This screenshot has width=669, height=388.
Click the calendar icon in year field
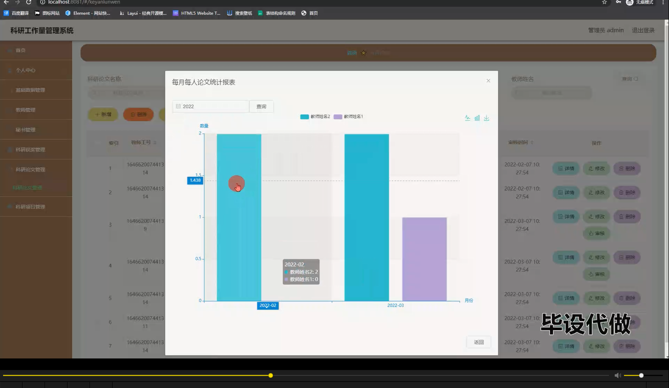[178, 106]
